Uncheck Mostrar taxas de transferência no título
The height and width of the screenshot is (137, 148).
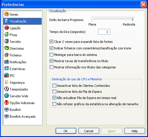click(51, 61)
